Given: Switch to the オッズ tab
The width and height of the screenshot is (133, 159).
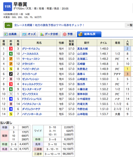Looking at the screenshot, I should point(30,34).
